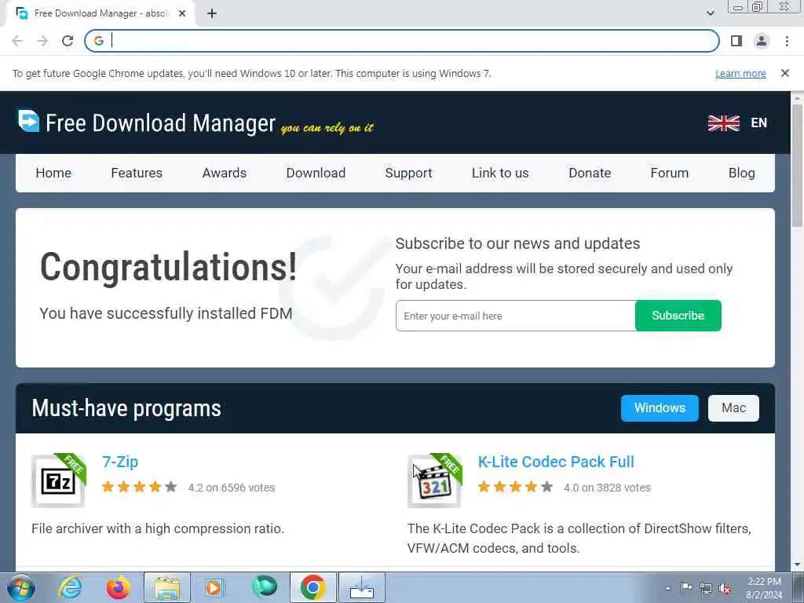The image size is (804, 603).
Task: Open the tab search chevron
Action: [x=710, y=13]
